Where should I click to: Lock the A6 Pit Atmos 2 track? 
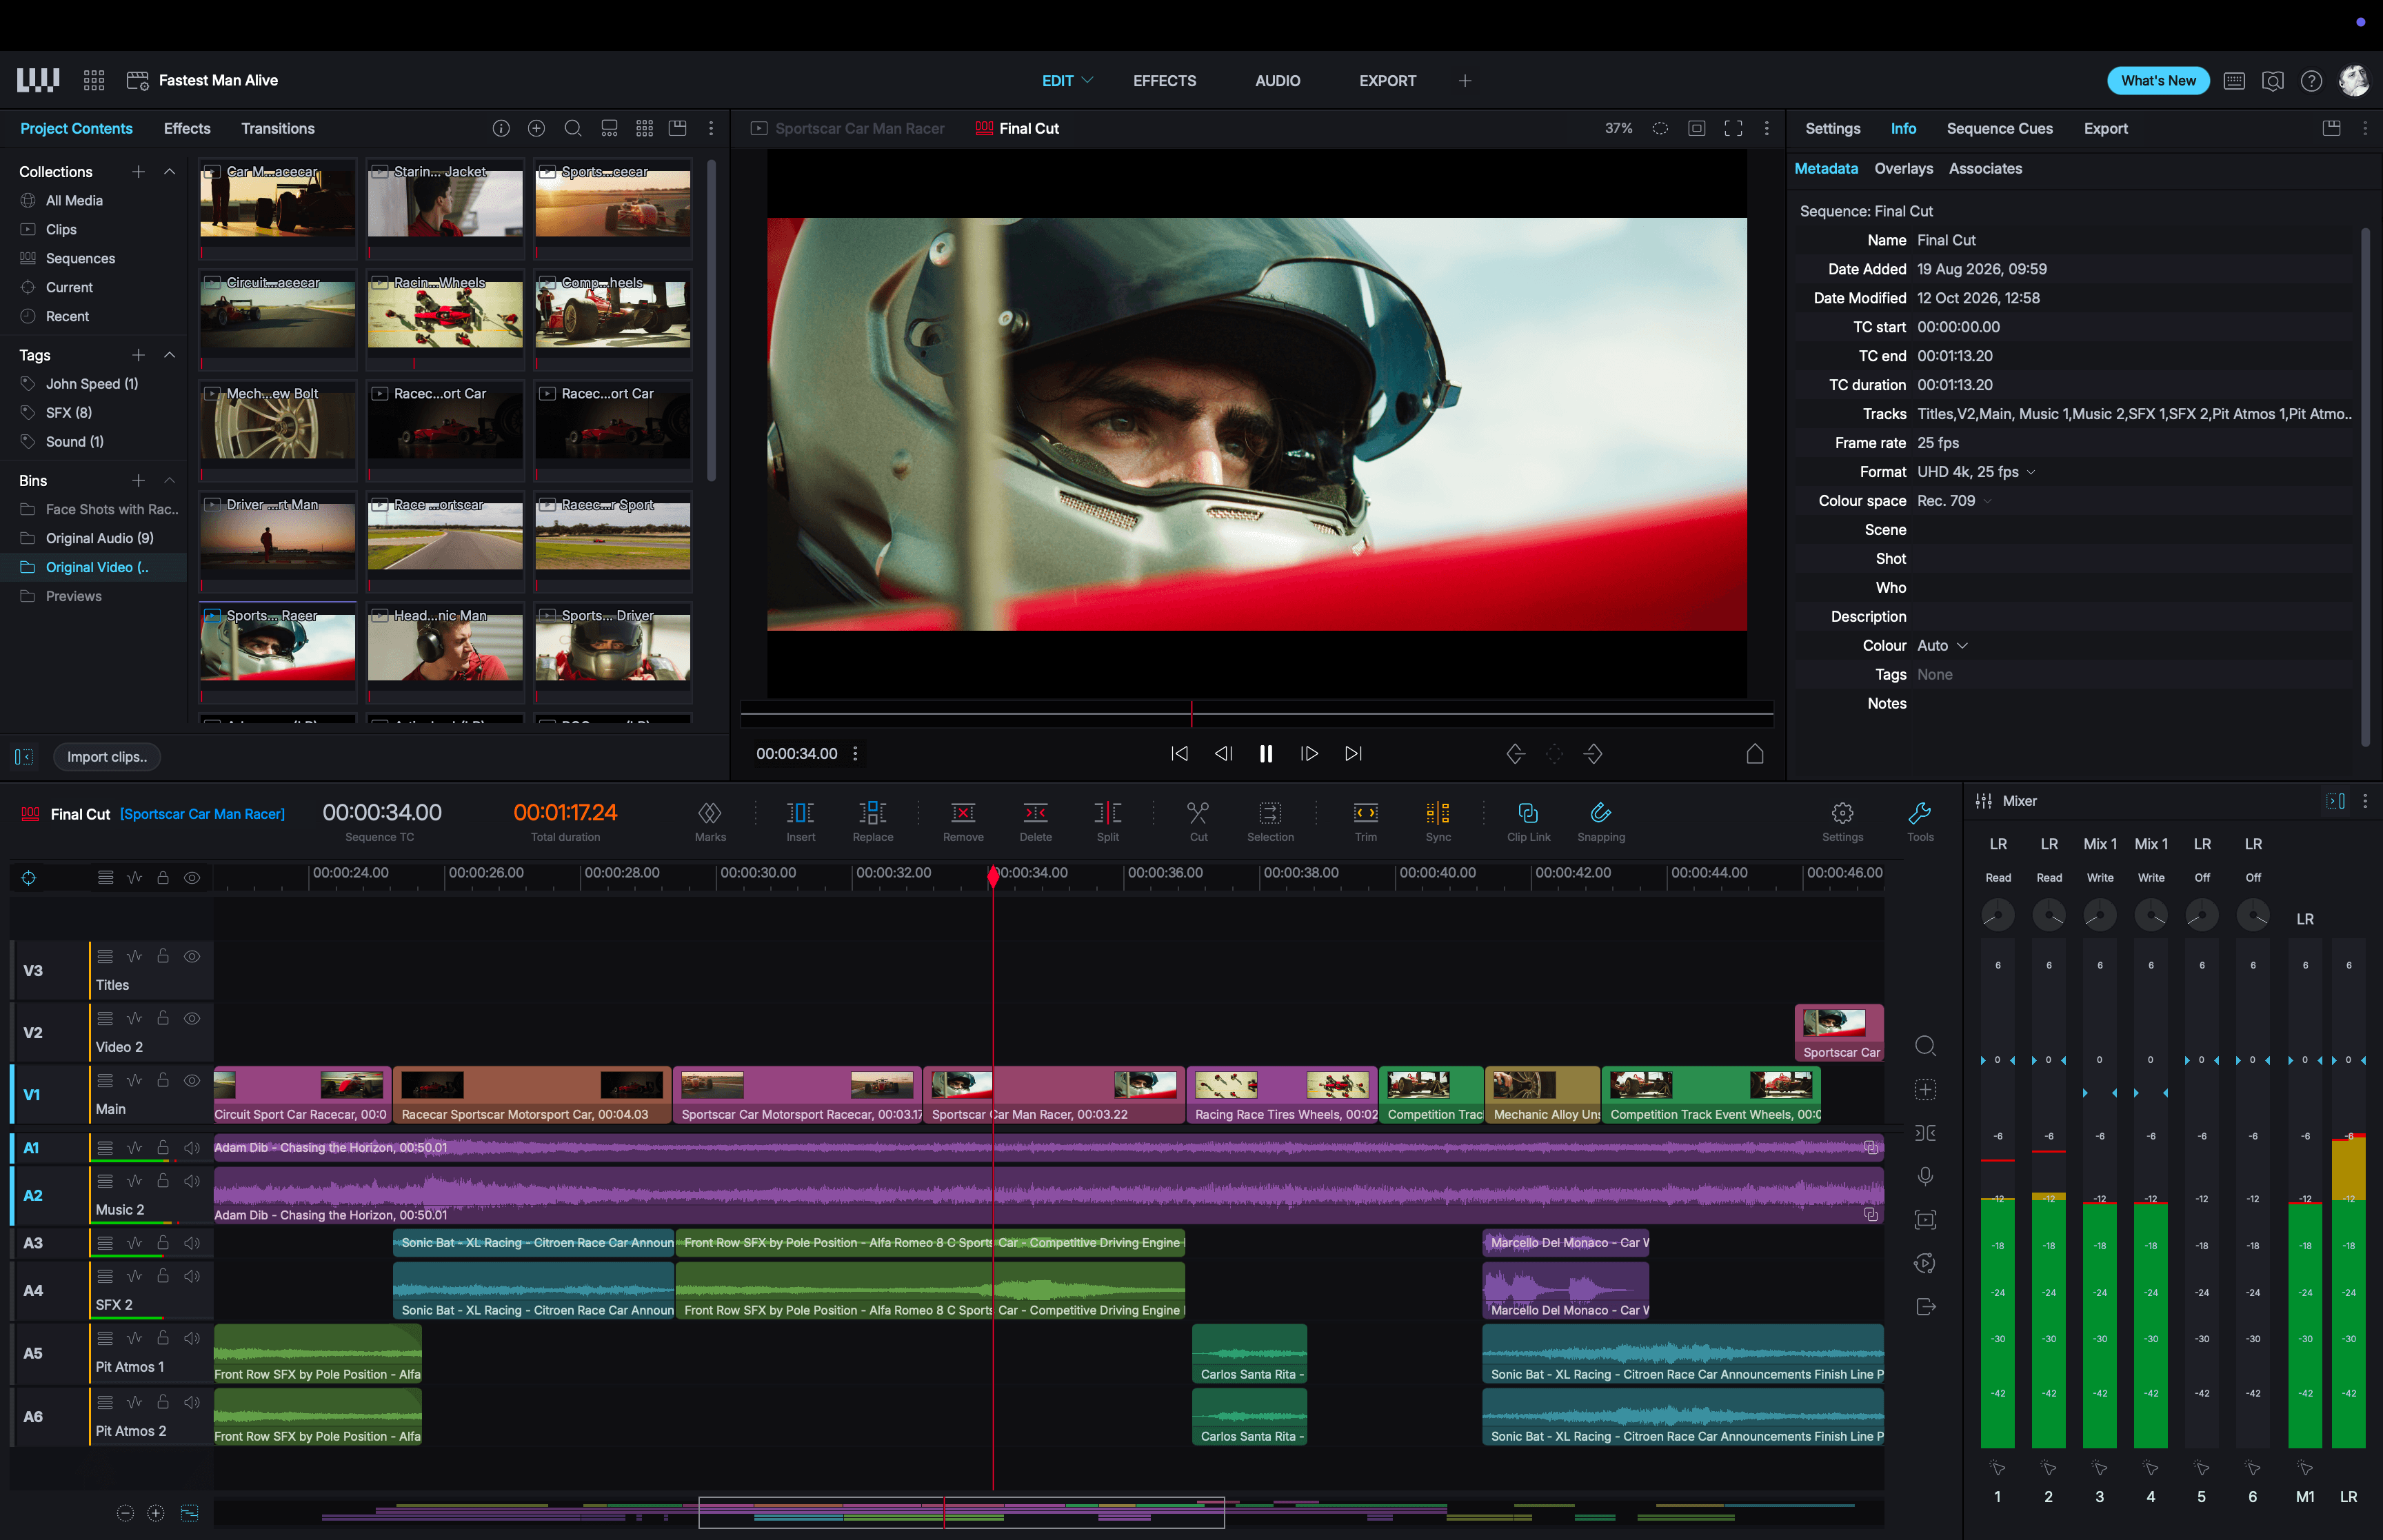pyautogui.click(x=163, y=1402)
